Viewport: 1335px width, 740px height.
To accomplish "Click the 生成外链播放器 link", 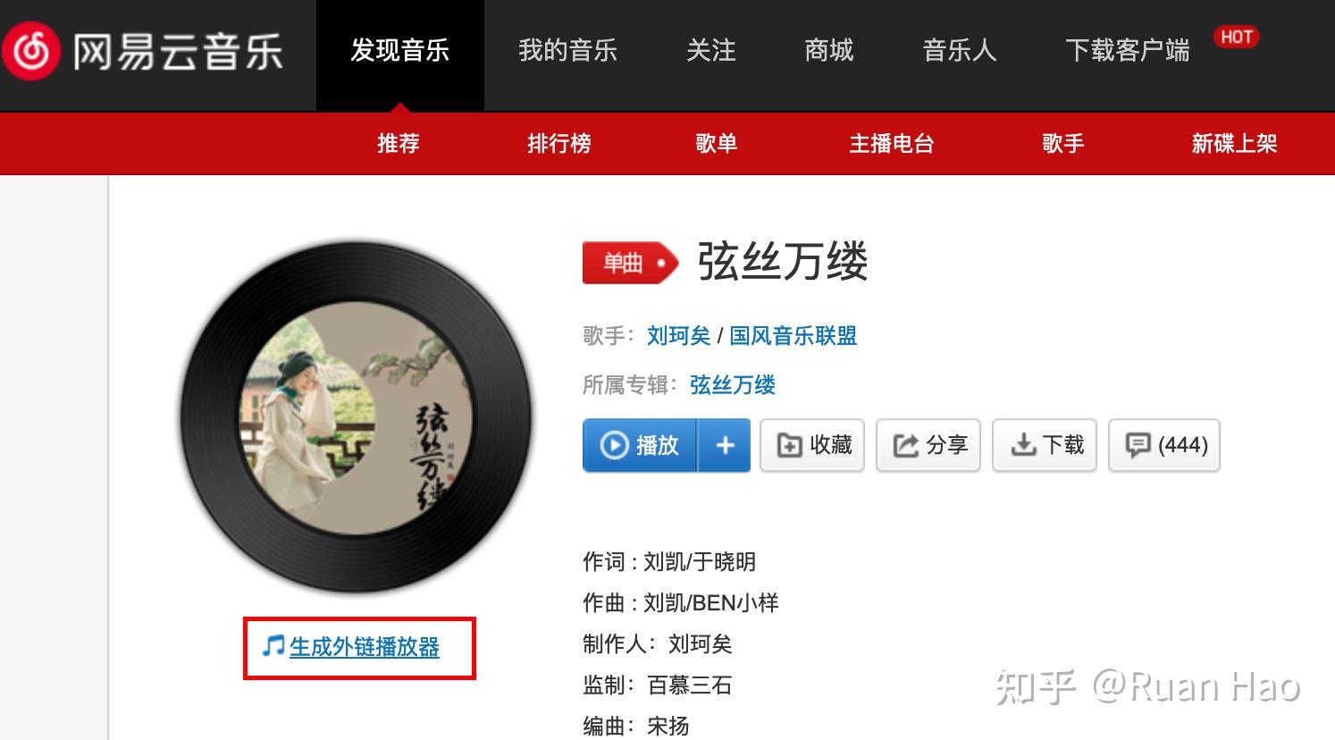I will click(x=364, y=647).
